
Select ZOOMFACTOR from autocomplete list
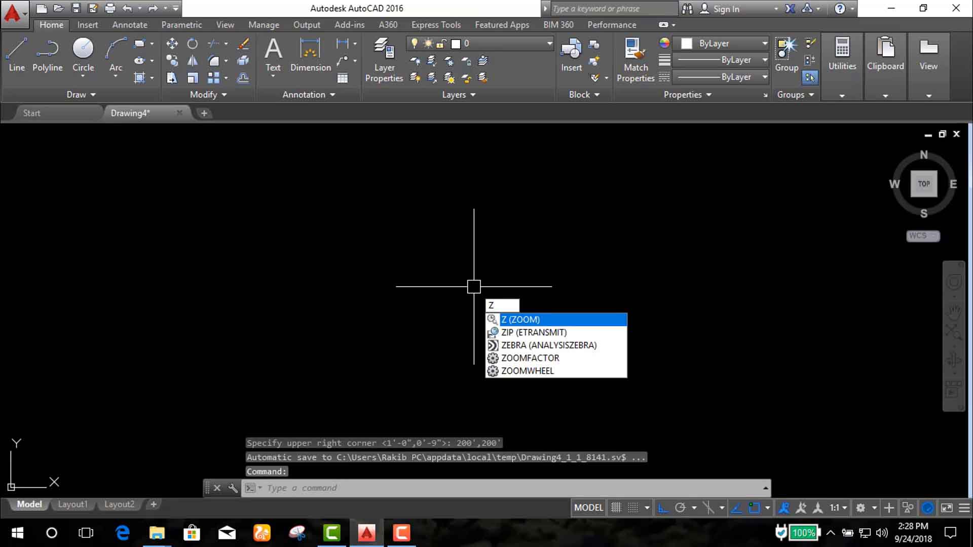pos(530,358)
